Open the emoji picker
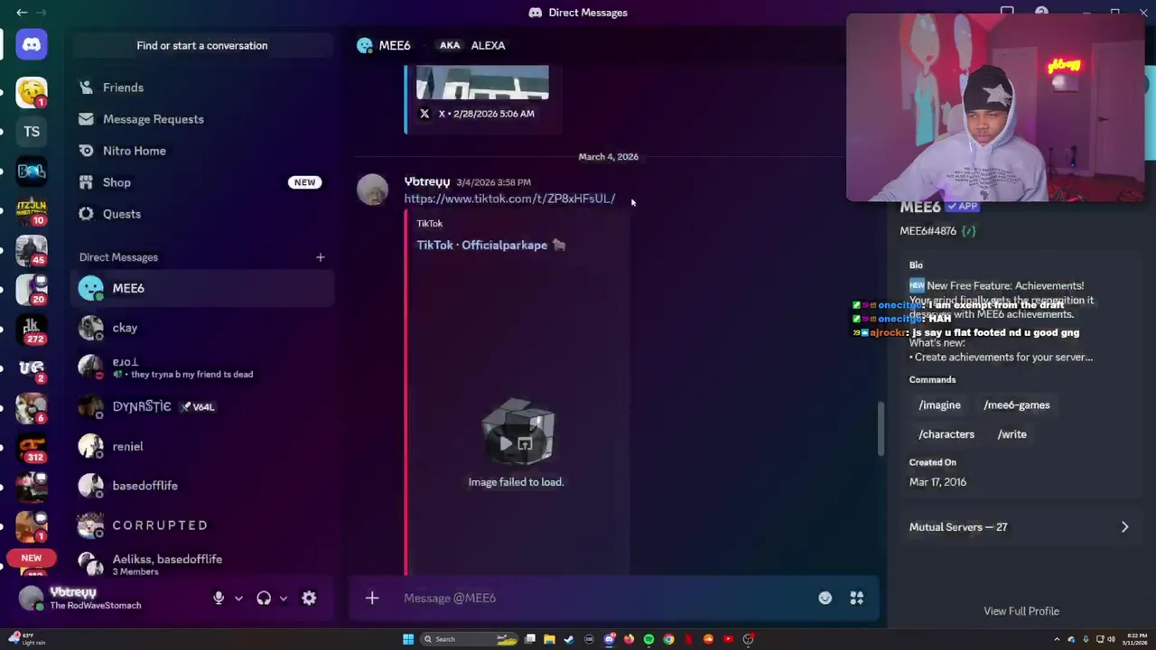The height and width of the screenshot is (650, 1156). pos(825,598)
